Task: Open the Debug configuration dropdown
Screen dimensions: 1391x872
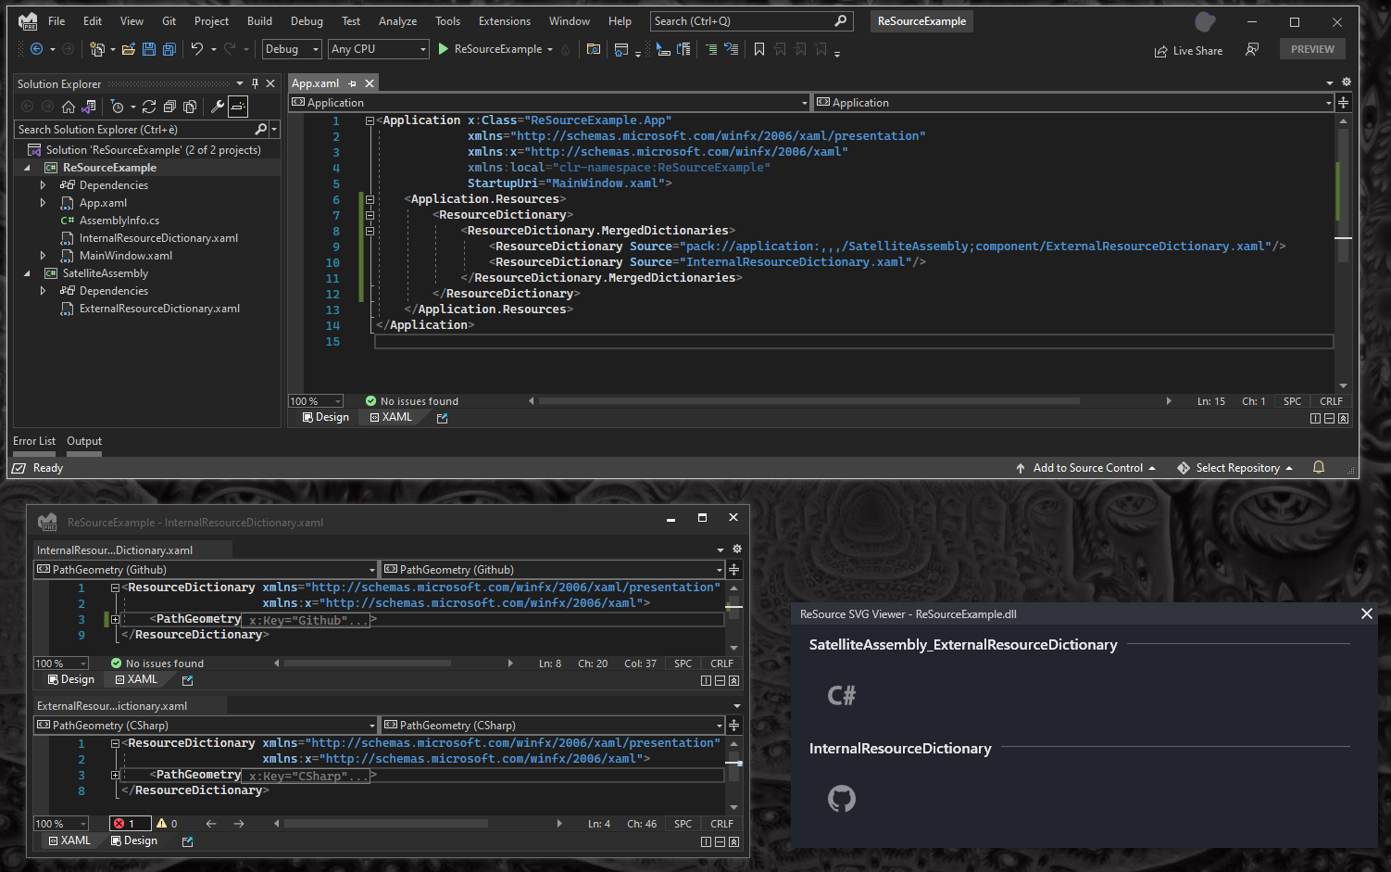Action: coord(291,49)
